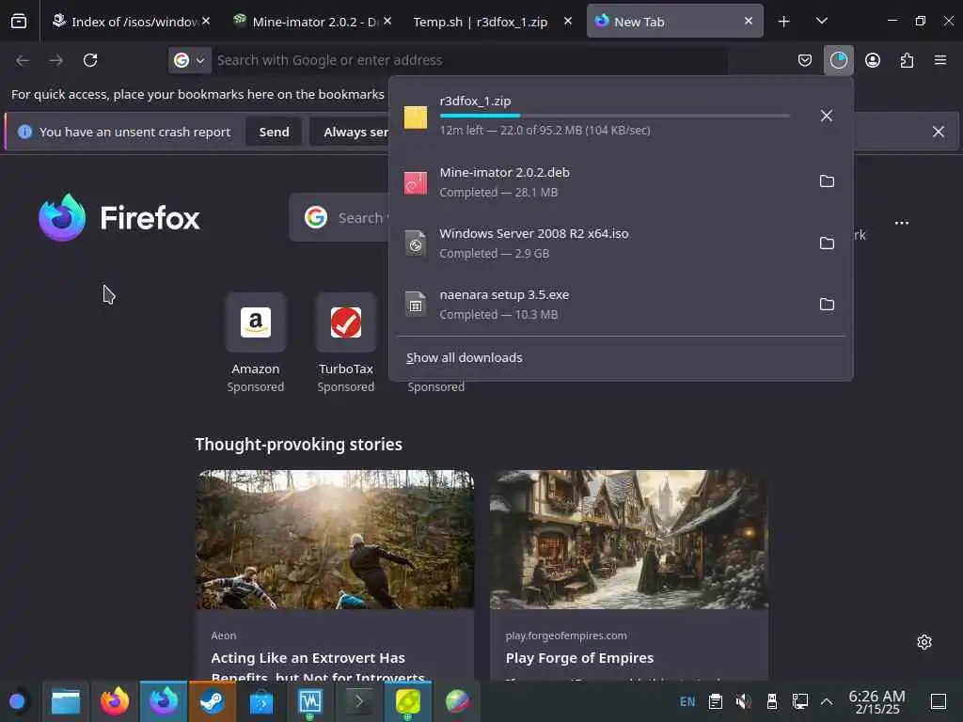Open the file manager from taskbar
Viewport: 963px width, 722px height.
point(66,701)
